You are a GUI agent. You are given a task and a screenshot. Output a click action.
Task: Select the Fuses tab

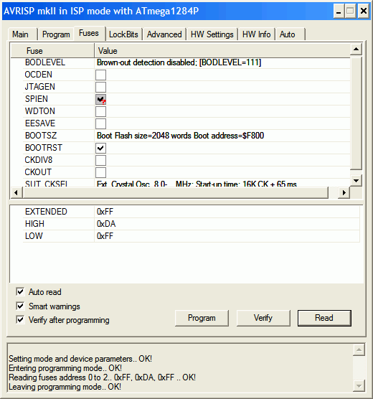point(89,33)
